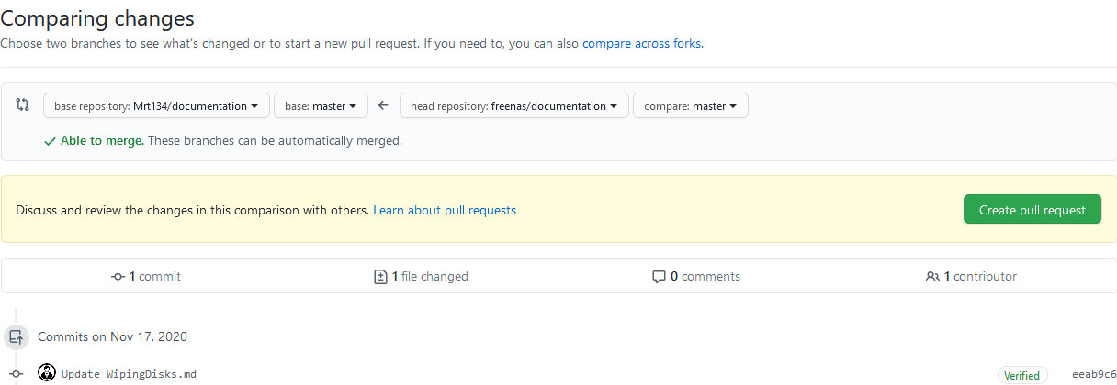1117x385 pixels.
Task: Click the file diff icon beside file changed
Action: tap(380, 276)
